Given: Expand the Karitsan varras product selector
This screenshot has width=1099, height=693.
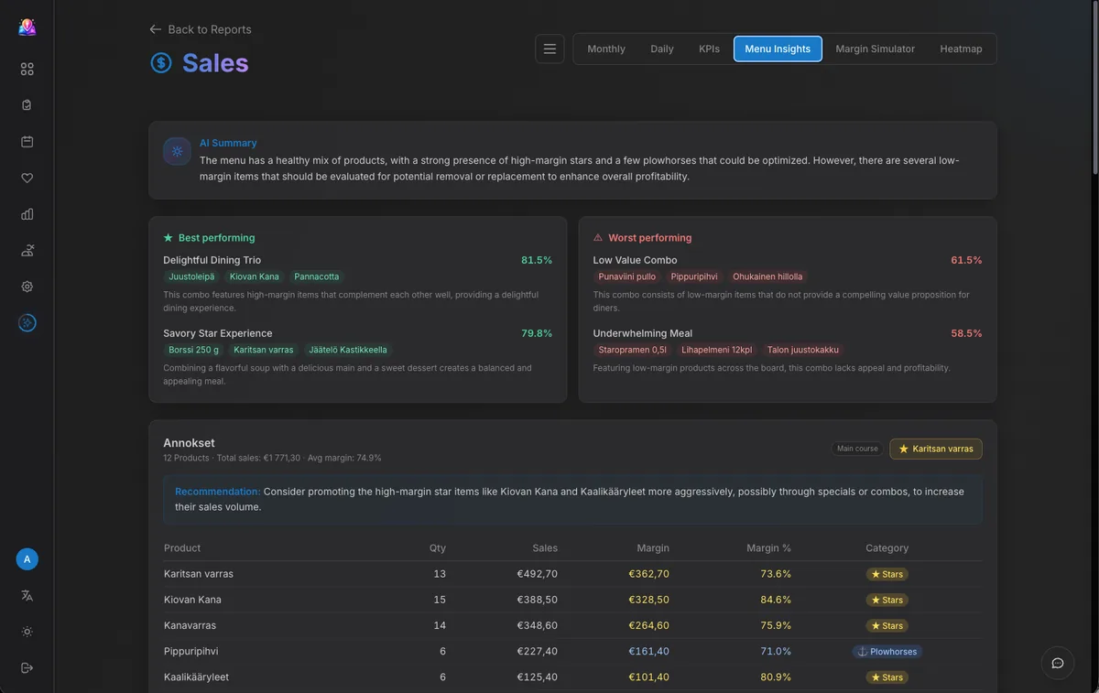Looking at the screenshot, I should coord(935,449).
